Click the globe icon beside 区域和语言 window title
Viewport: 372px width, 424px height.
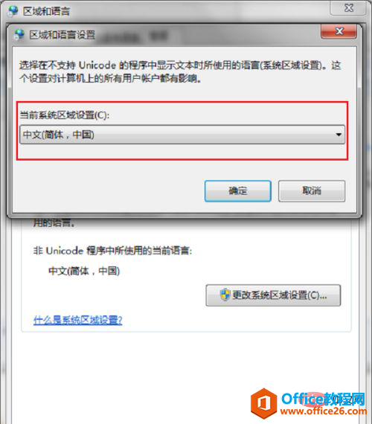click(13, 11)
